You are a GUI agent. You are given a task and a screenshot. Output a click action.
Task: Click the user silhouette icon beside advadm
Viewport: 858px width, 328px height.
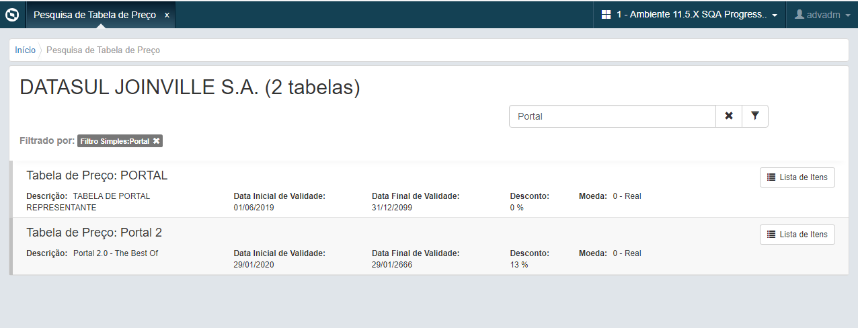click(799, 14)
